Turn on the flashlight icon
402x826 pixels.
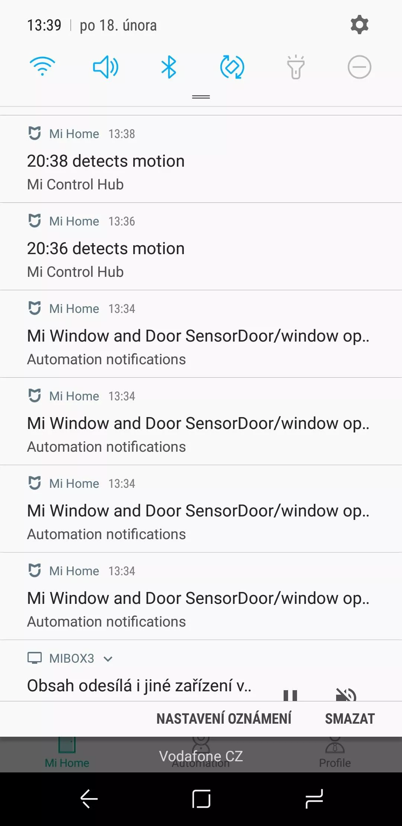pyautogui.click(x=296, y=67)
